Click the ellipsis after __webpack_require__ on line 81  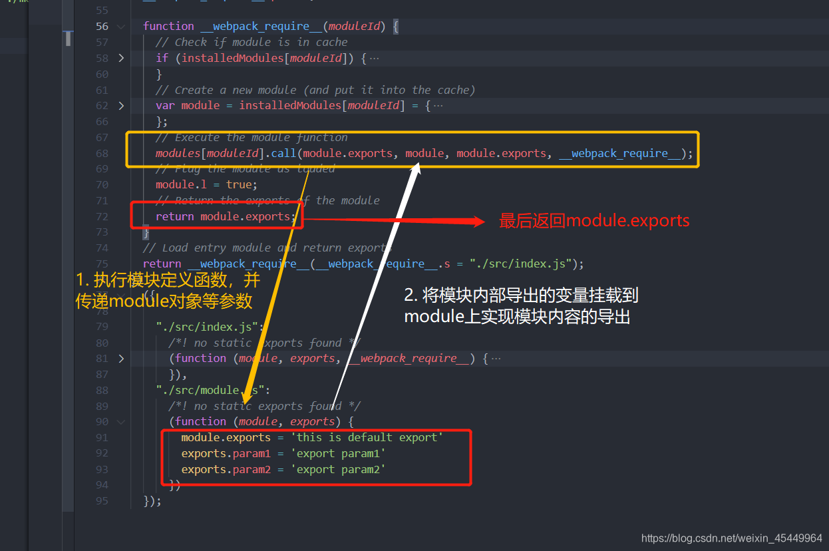[496, 358]
